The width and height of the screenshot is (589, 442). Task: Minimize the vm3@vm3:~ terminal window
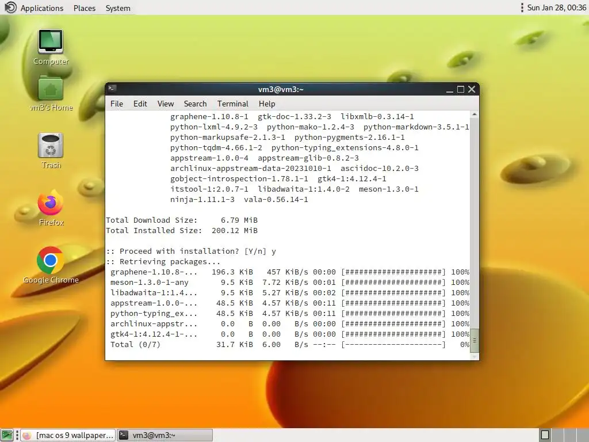tap(449, 89)
